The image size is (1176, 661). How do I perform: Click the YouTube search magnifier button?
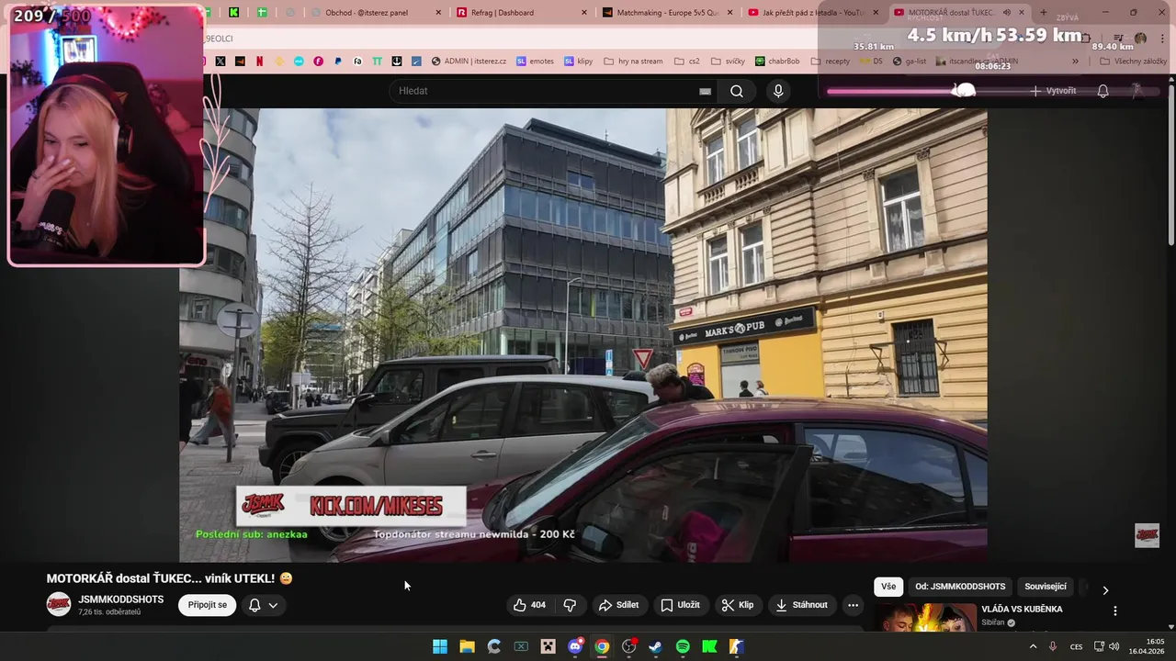coord(737,91)
